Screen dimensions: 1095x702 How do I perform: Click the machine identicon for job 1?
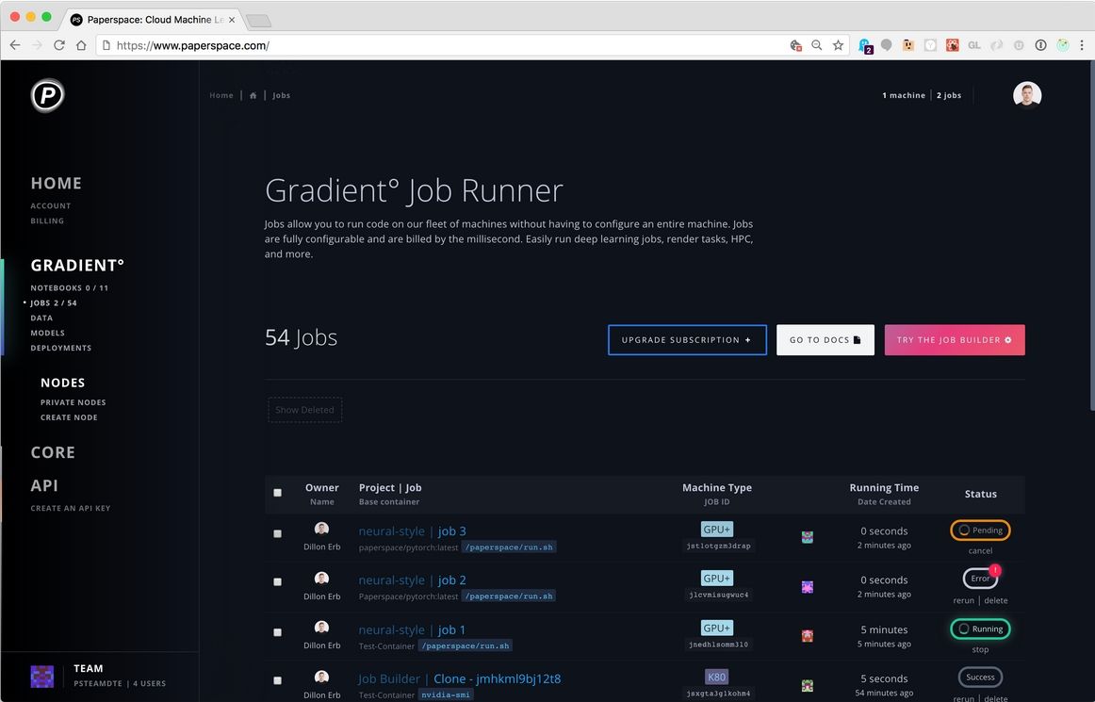(x=808, y=636)
